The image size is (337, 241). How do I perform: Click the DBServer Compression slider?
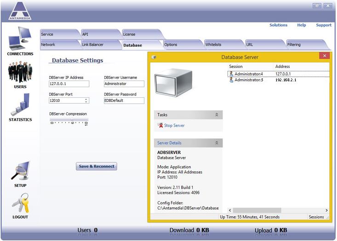tap(69, 119)
